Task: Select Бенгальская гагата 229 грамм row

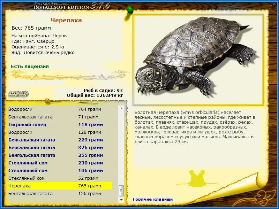Action: (x=60, y=140)
